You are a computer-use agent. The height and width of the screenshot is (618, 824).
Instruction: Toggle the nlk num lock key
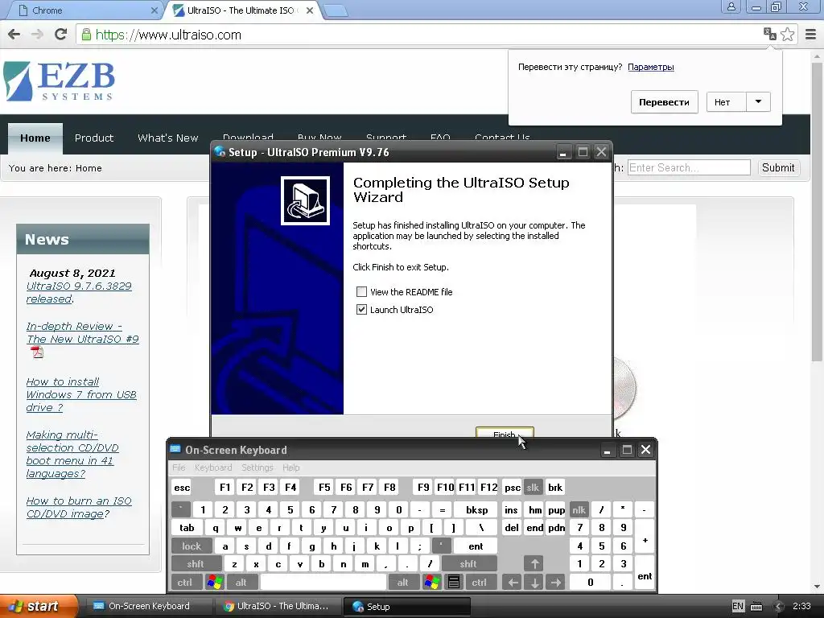click(579, 509)
